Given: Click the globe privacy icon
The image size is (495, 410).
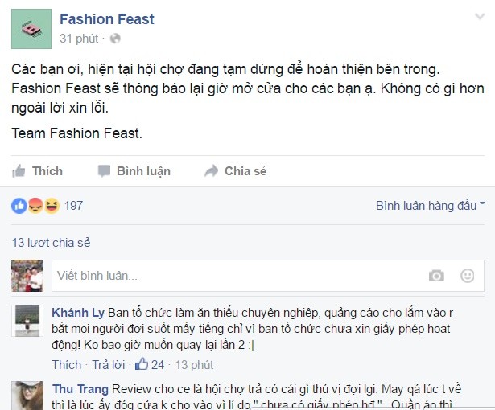Looking at the screenshot, I should (115, 38).
